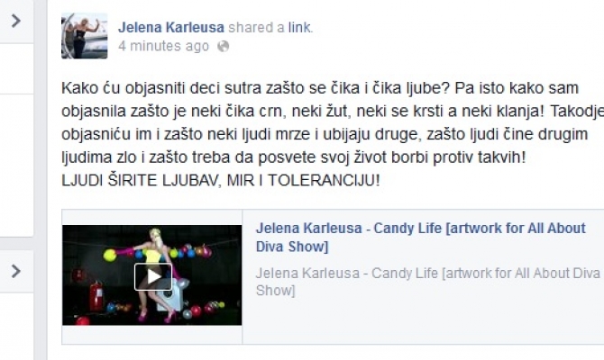Open Jelena Karleusa's profile picture
The height and width of the screenshot is (360, 604).
coord(85,36)
